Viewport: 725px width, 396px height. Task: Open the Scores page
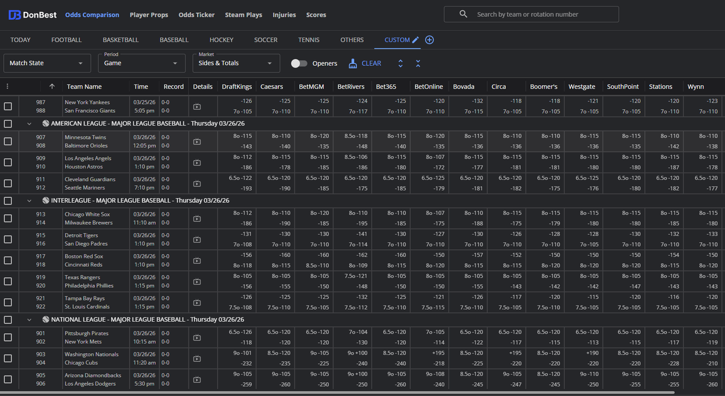tap(316, 15)
